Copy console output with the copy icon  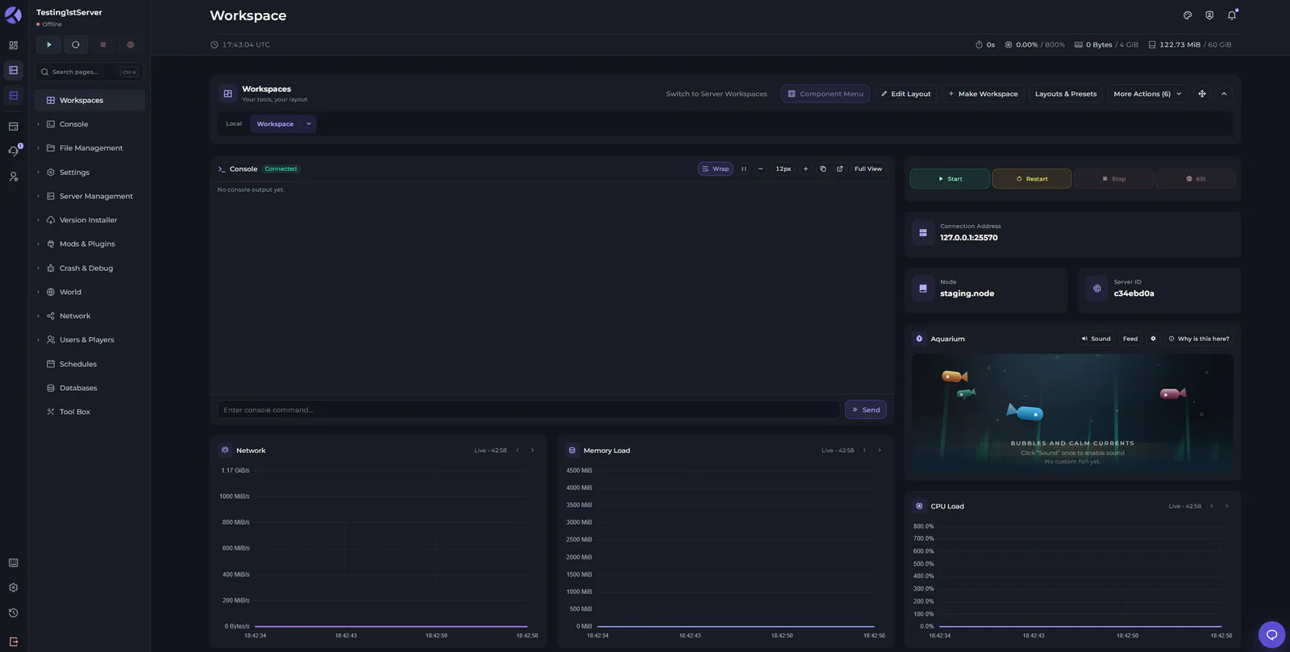pos(823,169)
